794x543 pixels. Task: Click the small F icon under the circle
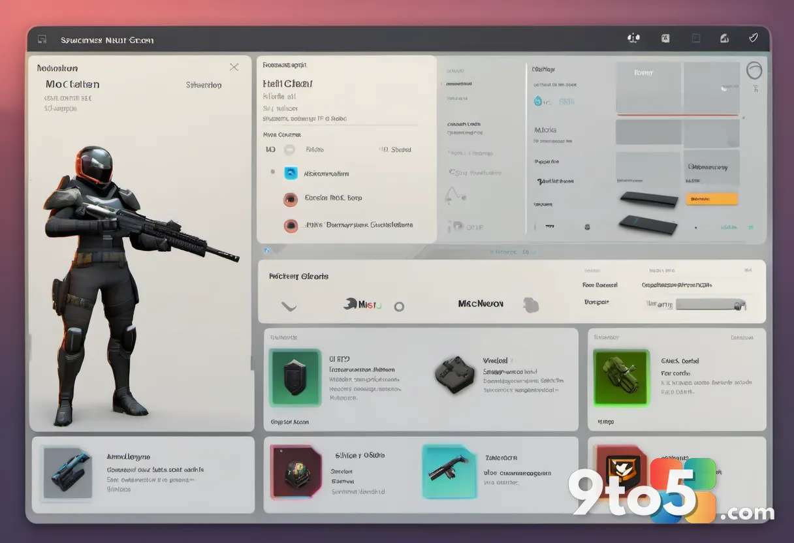click(x=755, y=89)
